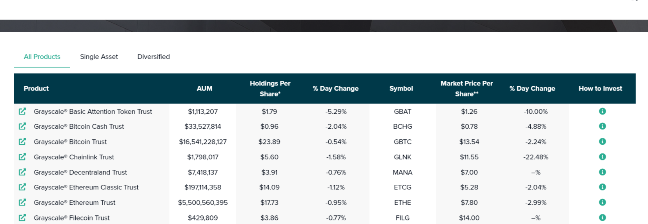Click info icon in GBTC row
Viewport: 648px width, 224px height.
pos(602,142)
